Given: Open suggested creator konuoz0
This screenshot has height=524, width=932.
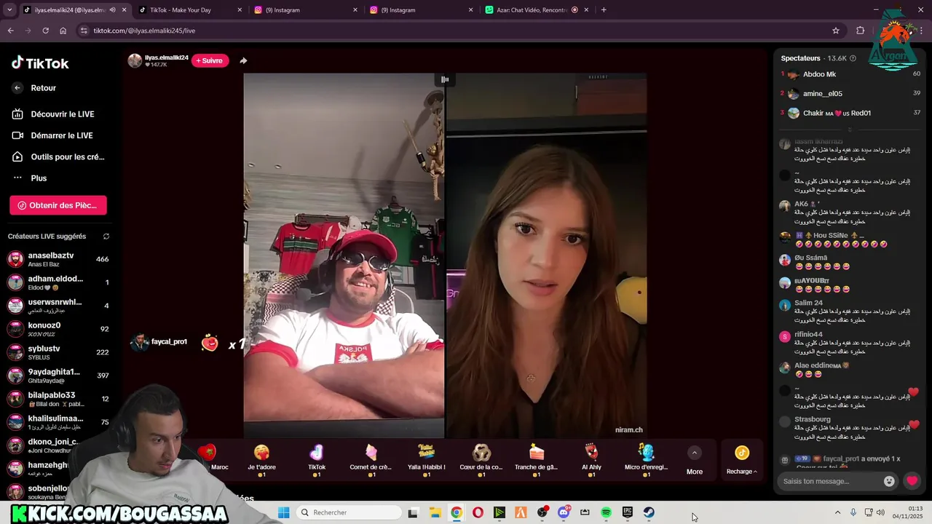Looking at the screenshot, I should pyautogui.click(x=58, y=329).
